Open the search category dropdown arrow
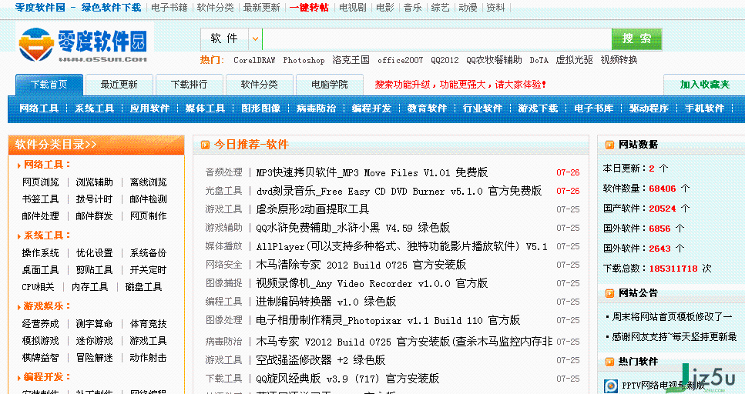Screen dimensions: 745x394 [255, 39]
